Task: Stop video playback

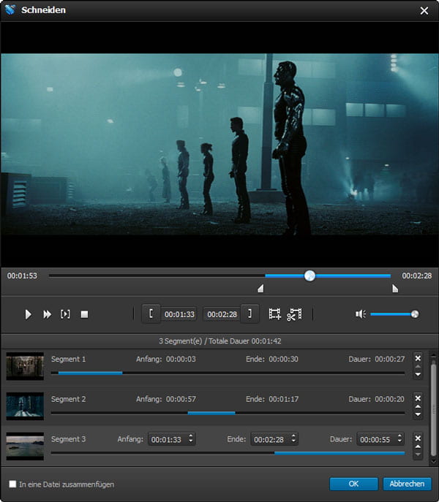Action: pyautogui.click(x=84, y=314)
